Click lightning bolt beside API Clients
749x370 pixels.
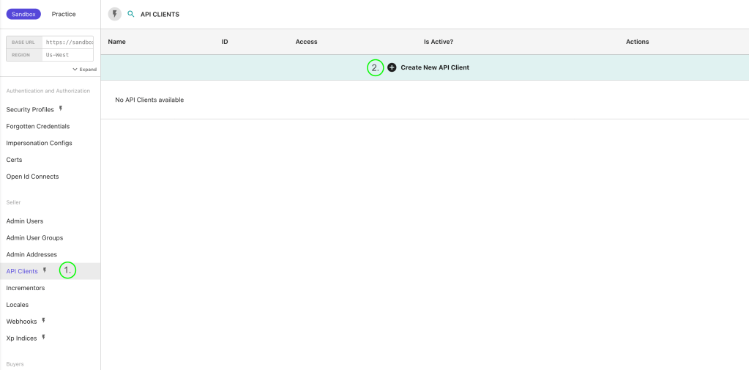(45, 271)
